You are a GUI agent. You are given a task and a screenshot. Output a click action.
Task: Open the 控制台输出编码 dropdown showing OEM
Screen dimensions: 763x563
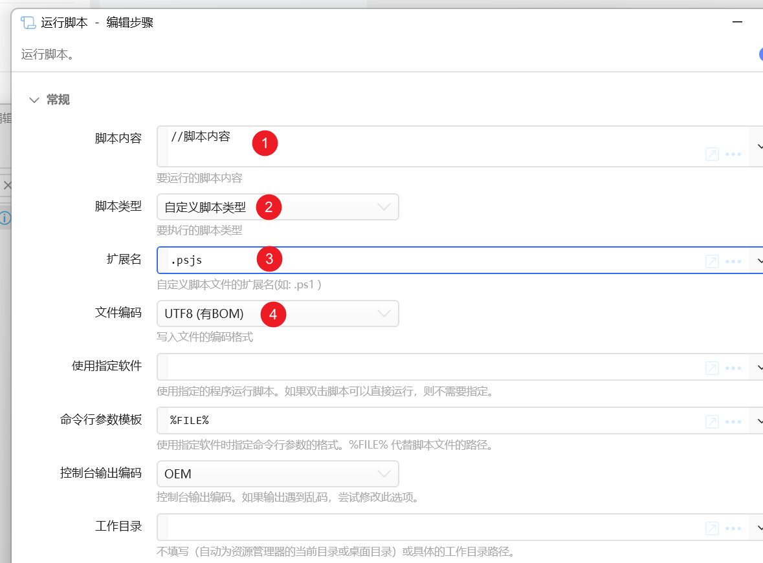coord(278,474)
